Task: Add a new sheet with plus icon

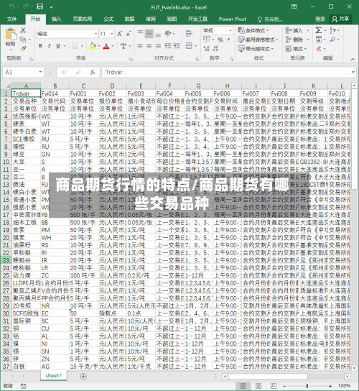Action: pos(83,376)
